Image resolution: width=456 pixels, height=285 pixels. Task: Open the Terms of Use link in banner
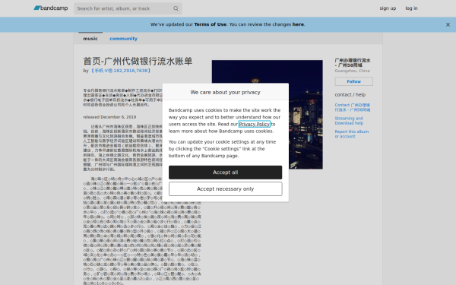[210, 24]
